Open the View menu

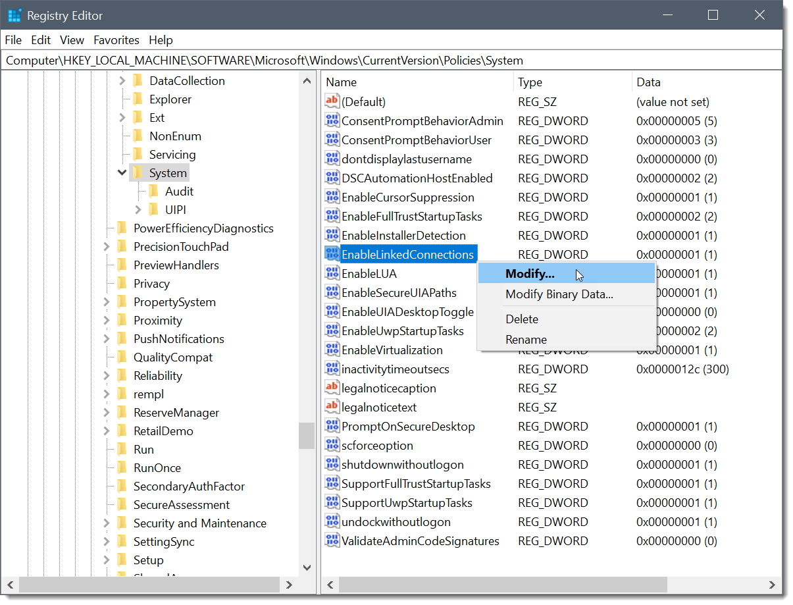[72, 39]
